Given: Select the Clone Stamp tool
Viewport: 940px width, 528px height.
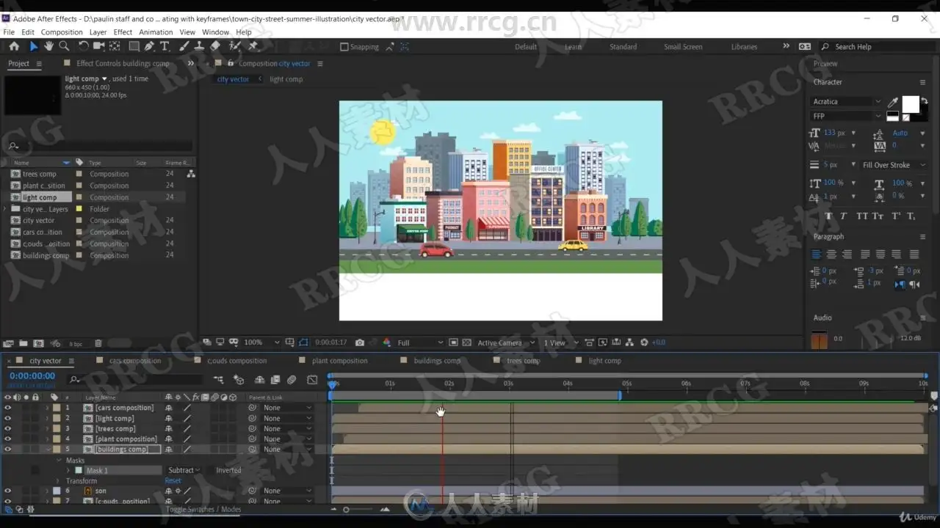Looking at the screenshot, I should click(198, 46).
